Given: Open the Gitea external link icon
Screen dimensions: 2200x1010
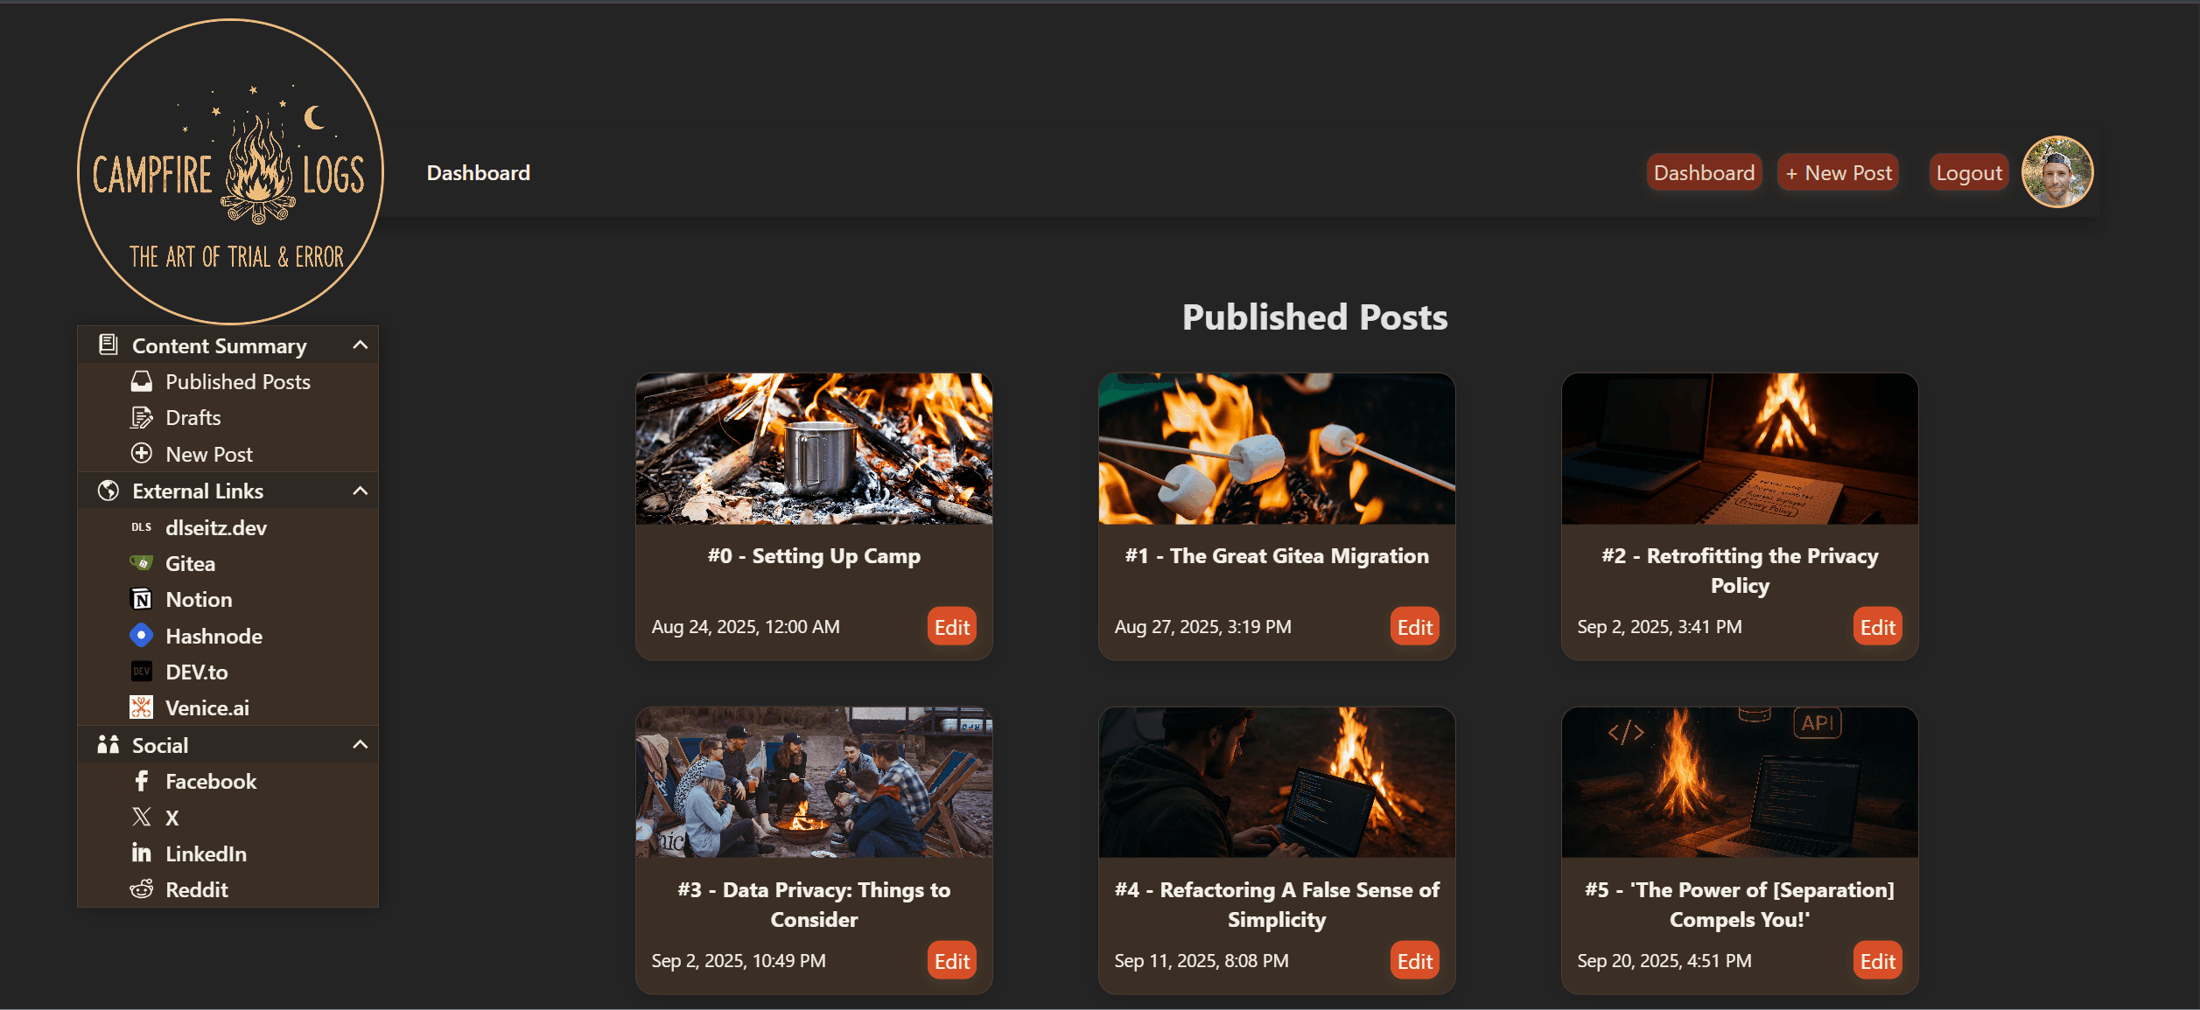Looking at the screenshot, I should click(x=142, y=563).
